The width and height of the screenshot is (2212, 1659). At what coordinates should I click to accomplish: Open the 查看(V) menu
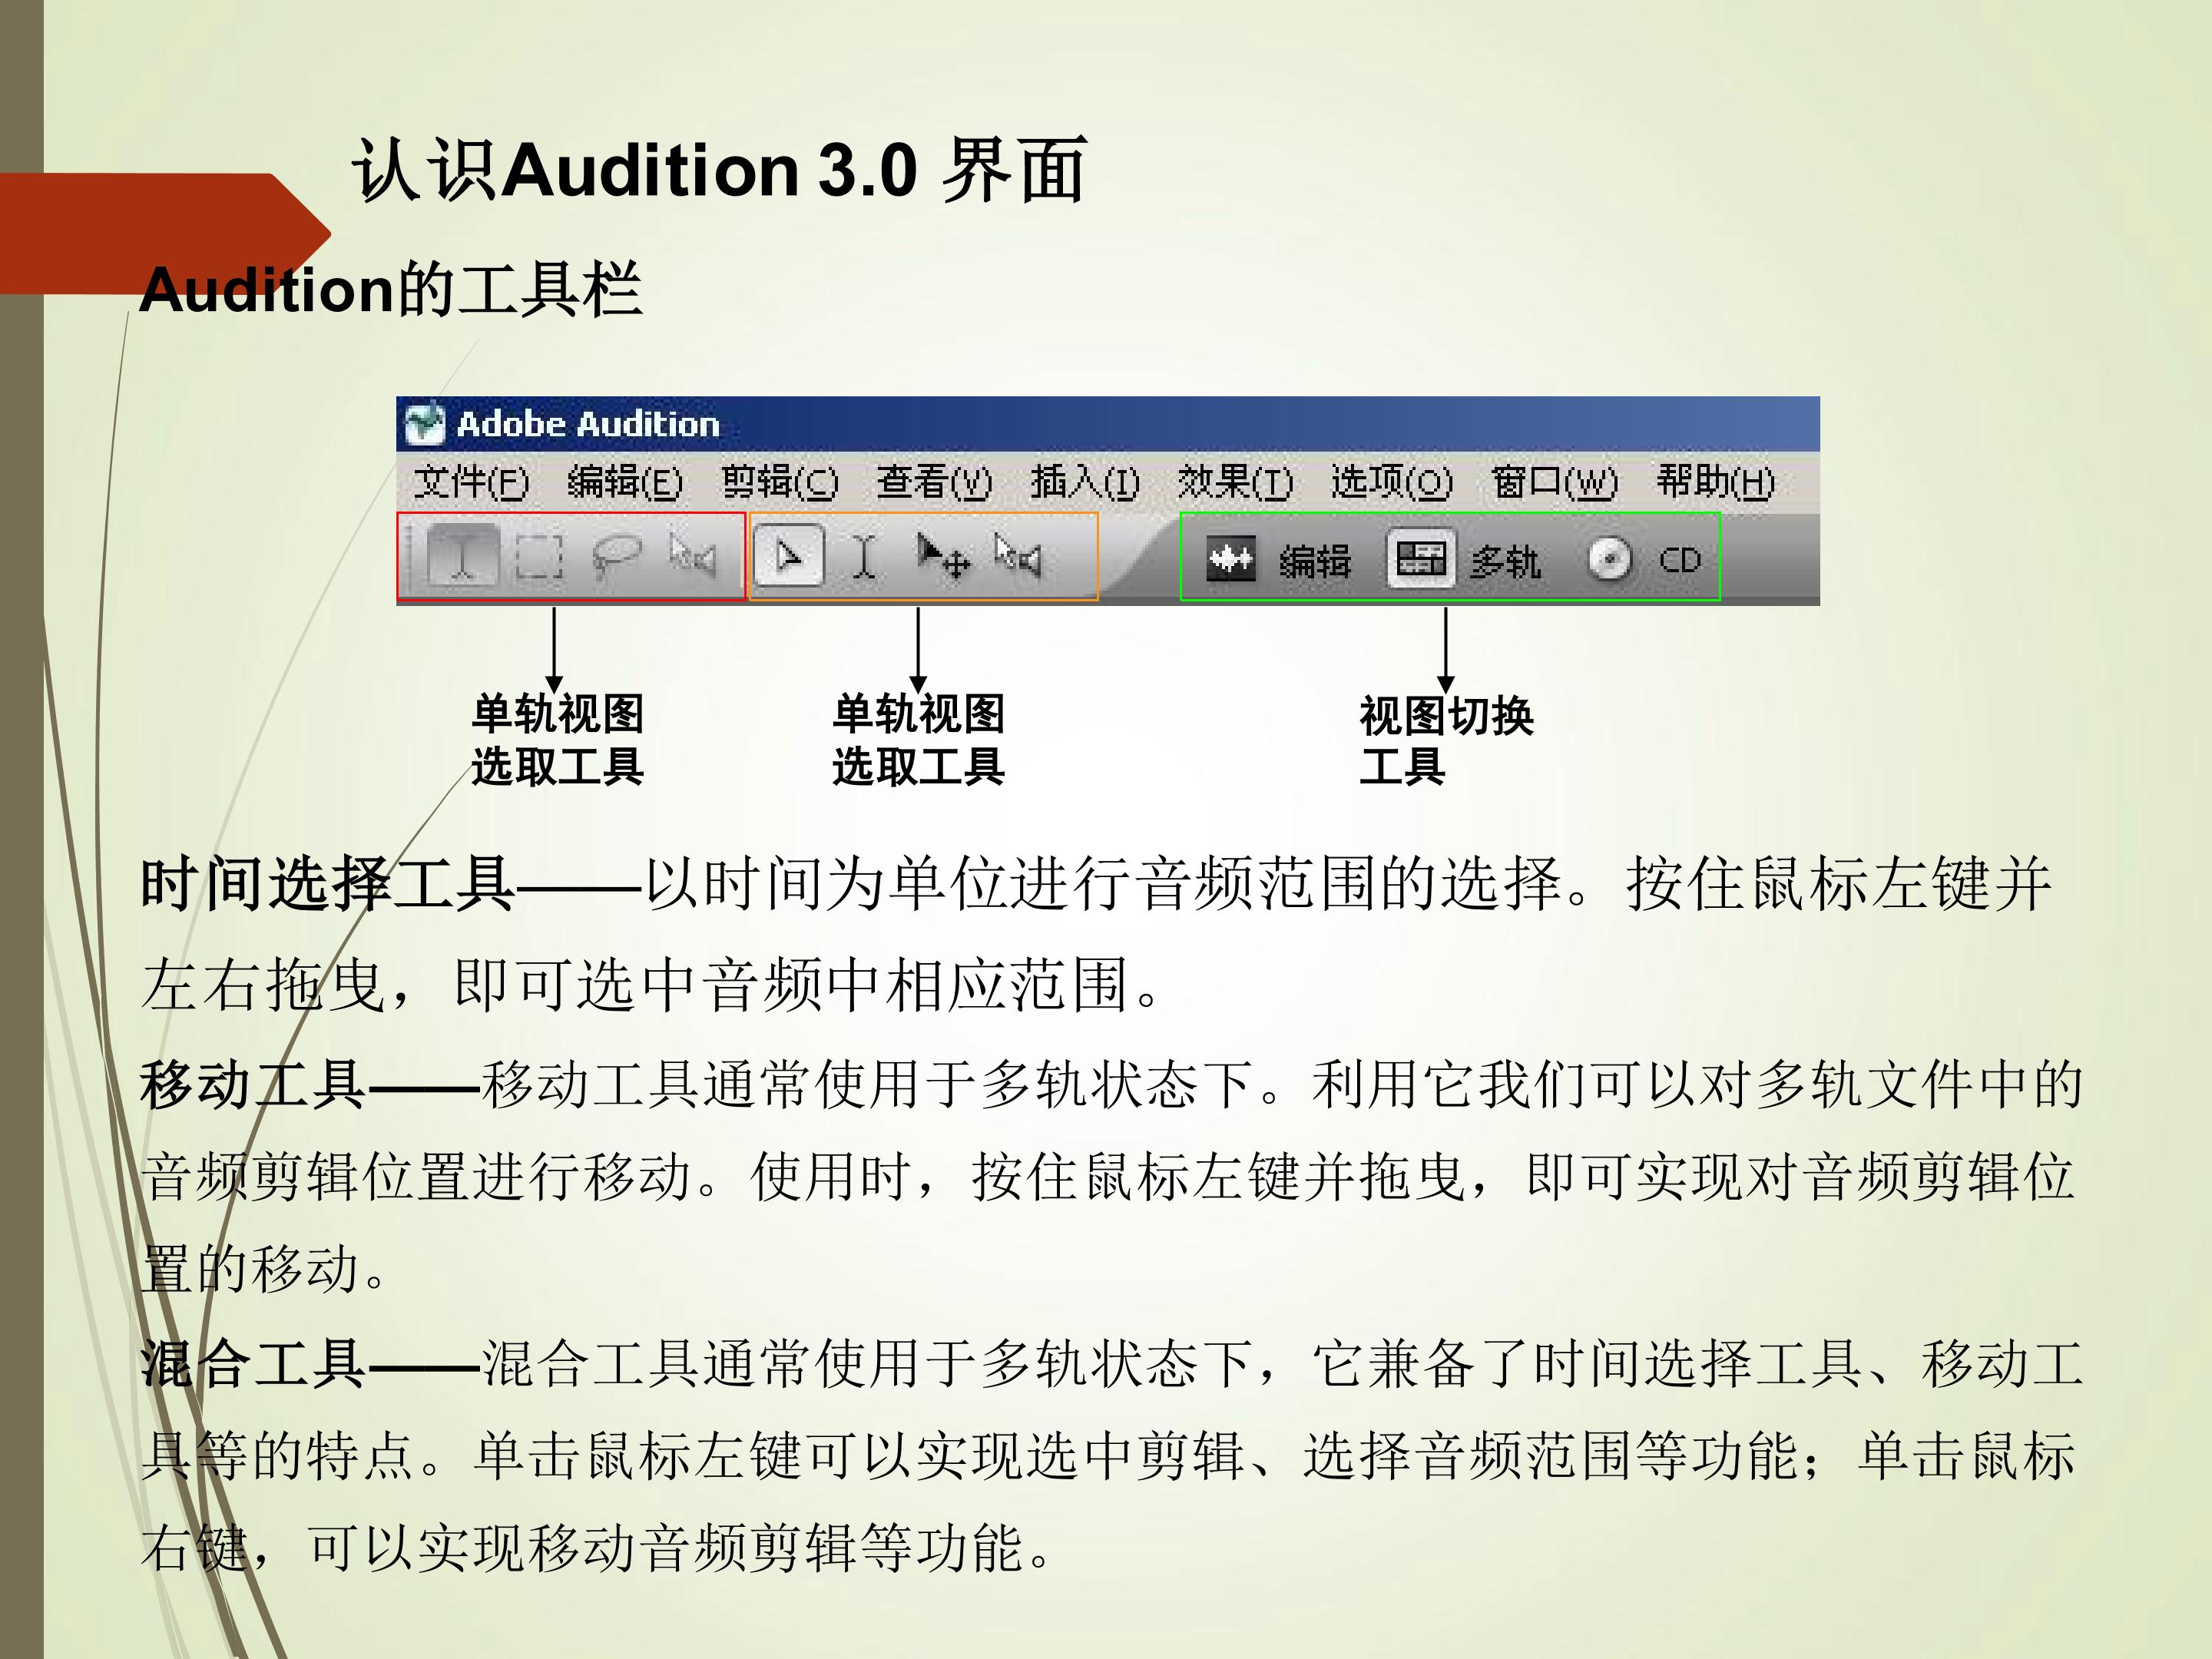point(934,483)
